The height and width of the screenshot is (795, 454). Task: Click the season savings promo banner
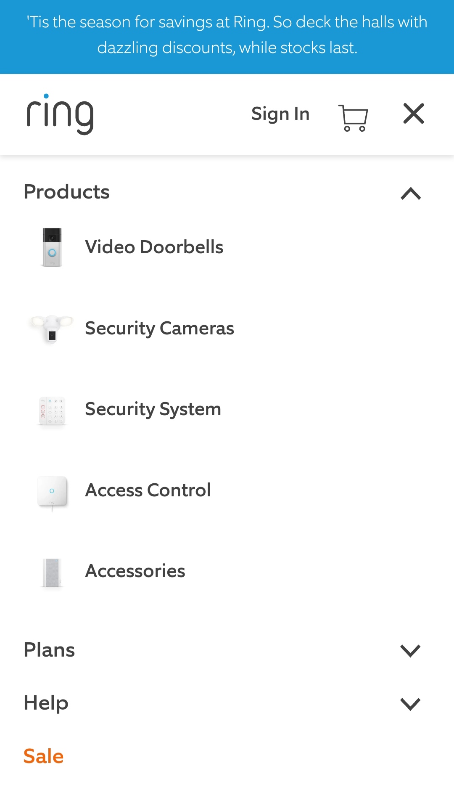tap(227, 35)
